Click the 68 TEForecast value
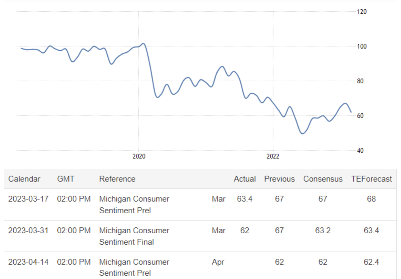 click(x=371, y=199)
